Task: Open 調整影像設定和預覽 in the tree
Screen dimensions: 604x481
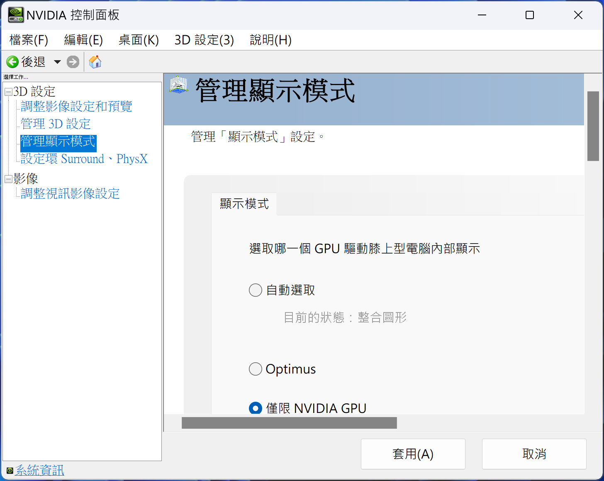Action: point(76,107)
